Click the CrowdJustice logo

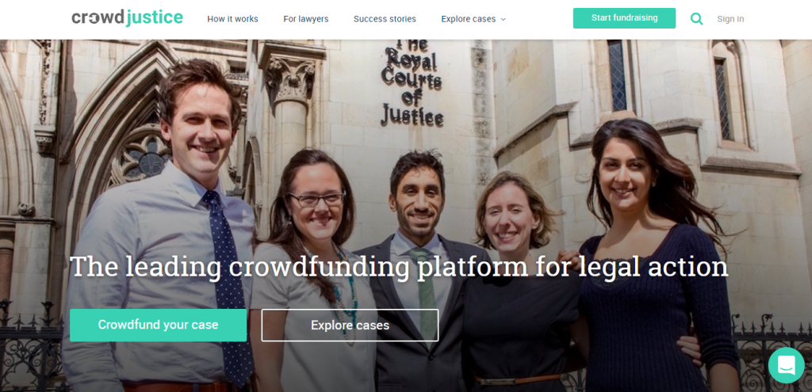pyautogui.click(x=128, y=17)
